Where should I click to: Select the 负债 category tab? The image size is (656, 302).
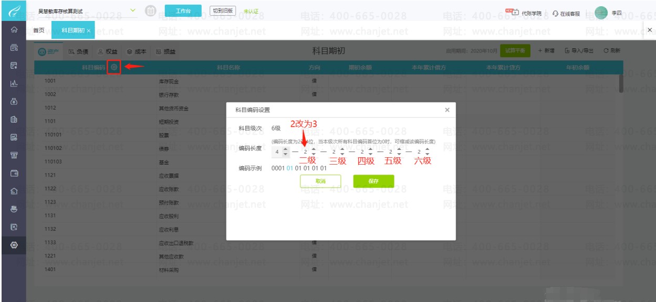78,51
